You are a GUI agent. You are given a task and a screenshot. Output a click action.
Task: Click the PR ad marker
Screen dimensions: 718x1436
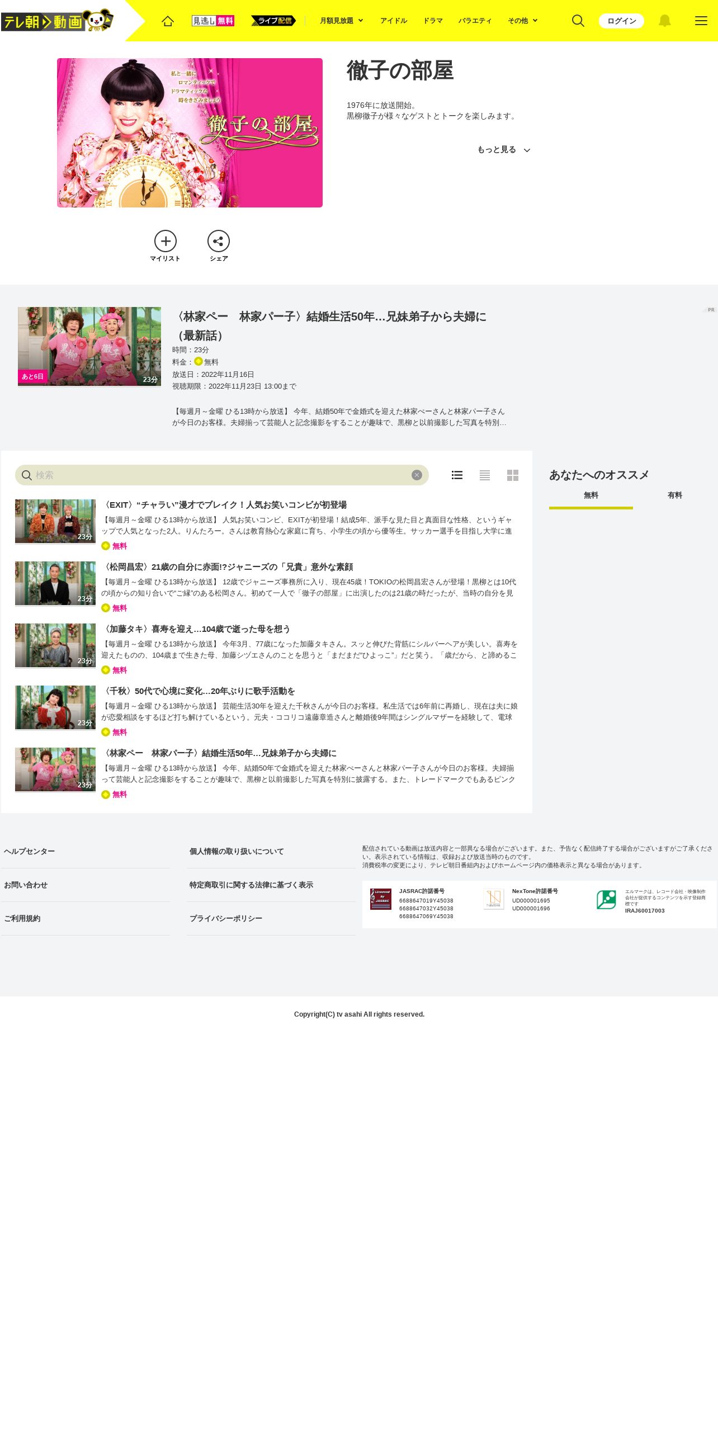[710, 310]
